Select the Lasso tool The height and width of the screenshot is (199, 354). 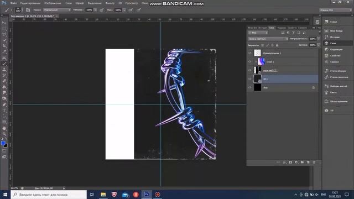click(x=4, y=34)
